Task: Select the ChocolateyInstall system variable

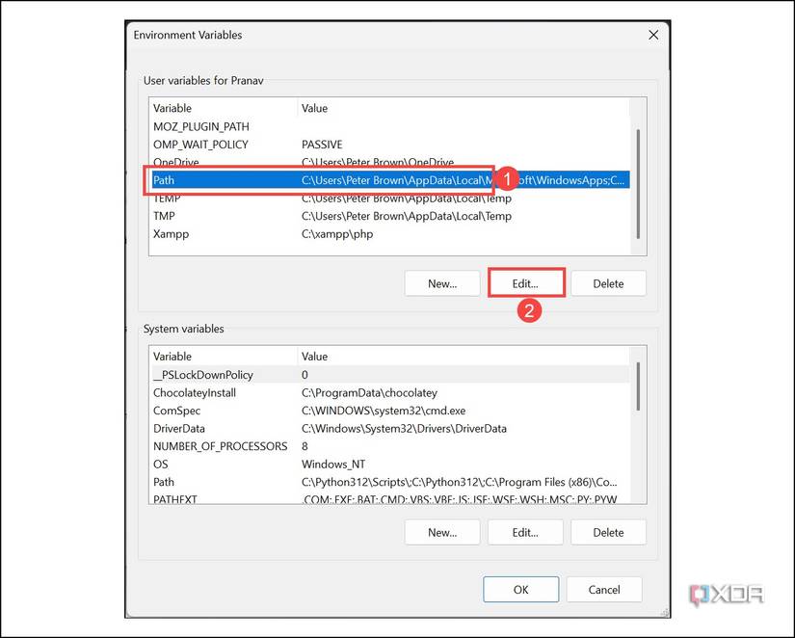Action: point(195,392)
